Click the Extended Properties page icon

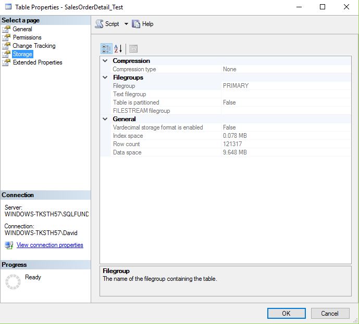6,62
